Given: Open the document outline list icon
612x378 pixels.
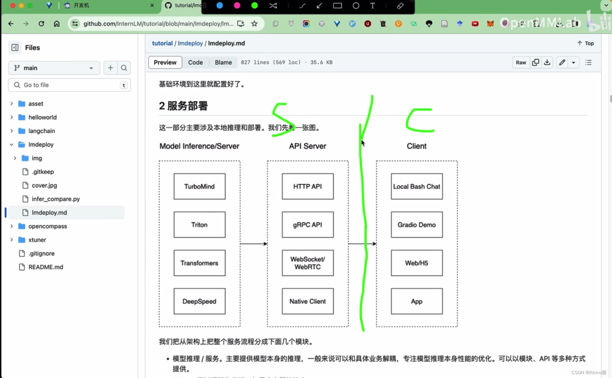Looking at the screenshot, I should coord(589,62).
